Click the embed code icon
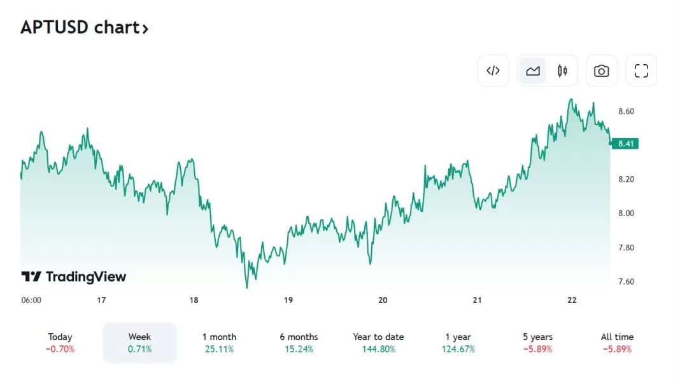 coord(493,71)
